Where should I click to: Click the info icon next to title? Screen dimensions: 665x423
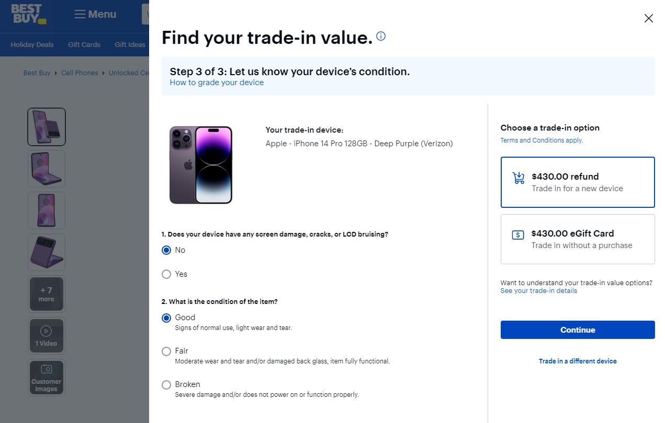381,36
